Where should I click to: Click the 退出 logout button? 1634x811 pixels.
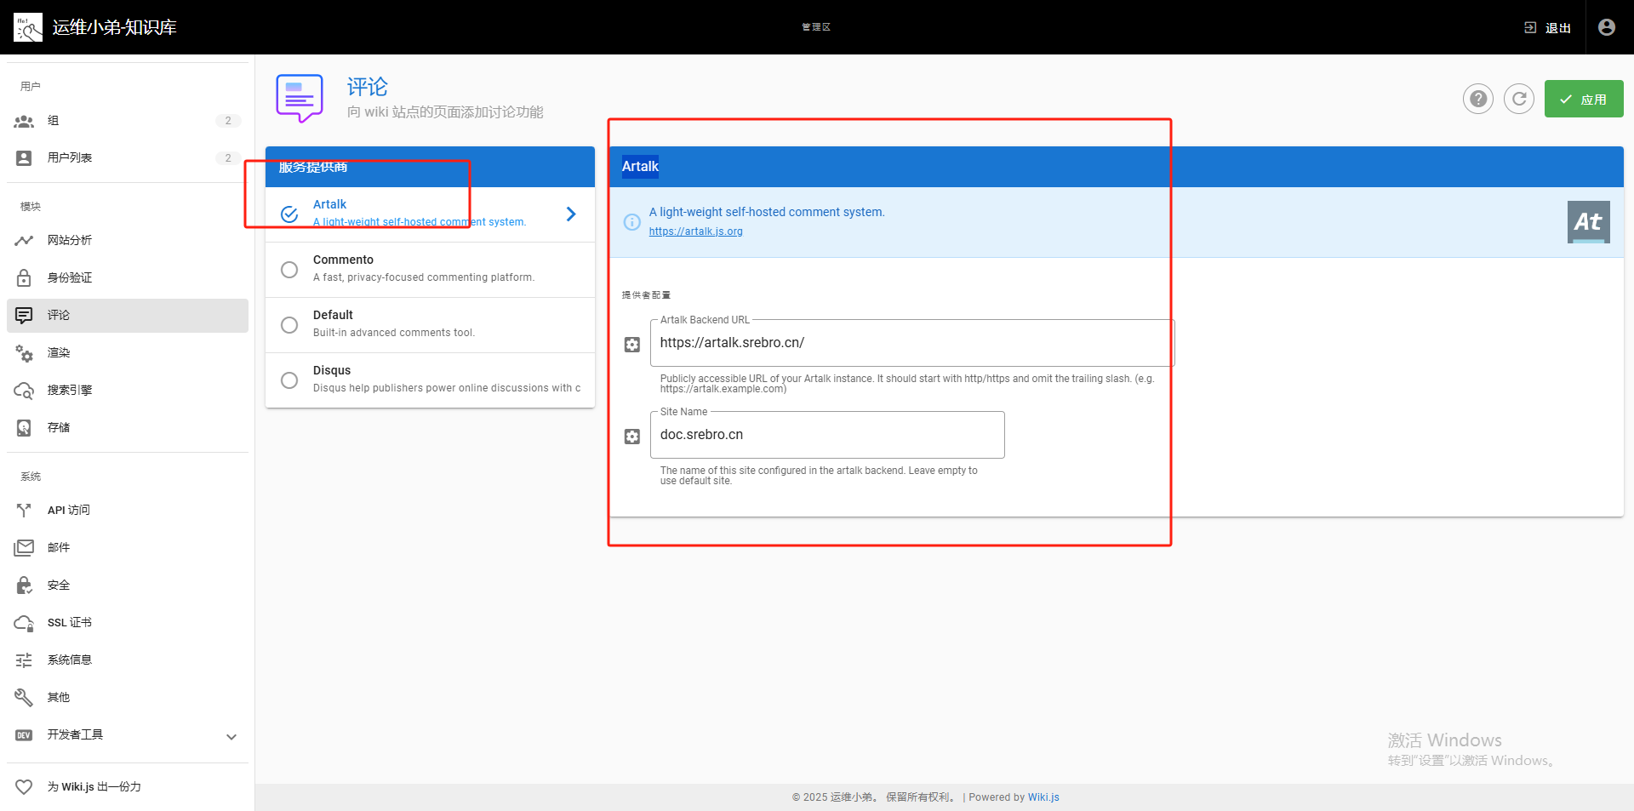pos(1547,28)
